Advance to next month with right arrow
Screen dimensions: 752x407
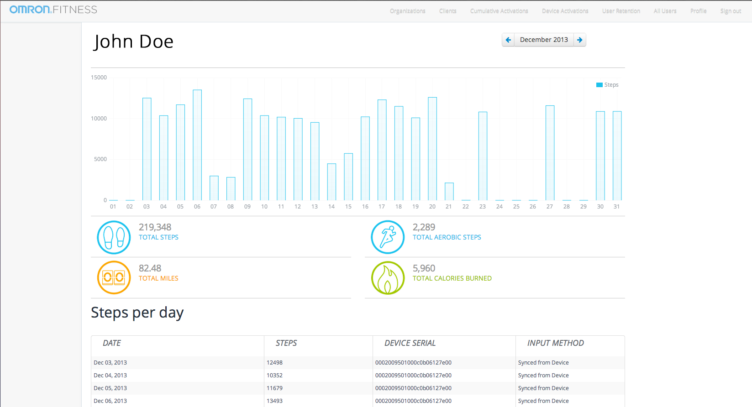pos(580,40)
